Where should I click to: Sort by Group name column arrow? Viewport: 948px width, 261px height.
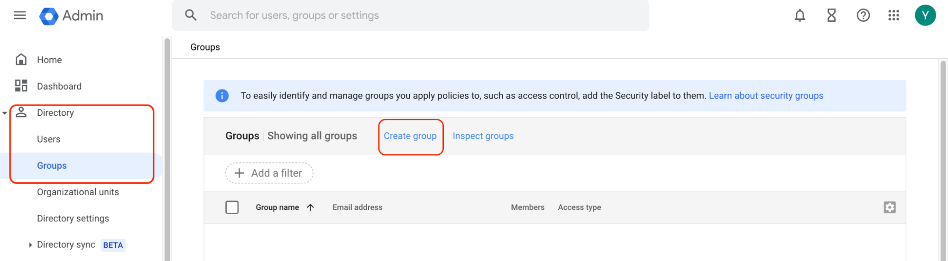click(311, 207)
